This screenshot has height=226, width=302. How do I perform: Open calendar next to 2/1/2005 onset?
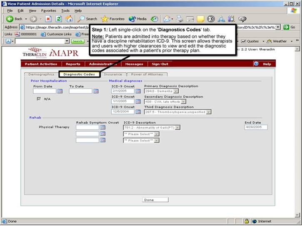pos(138,91)
